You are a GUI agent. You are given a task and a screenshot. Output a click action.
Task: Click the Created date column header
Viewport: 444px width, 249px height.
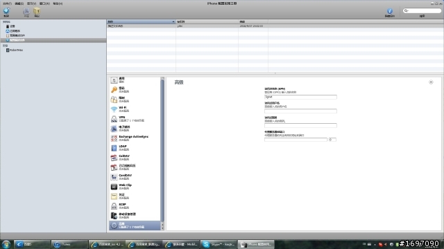[x=253, y=21]
